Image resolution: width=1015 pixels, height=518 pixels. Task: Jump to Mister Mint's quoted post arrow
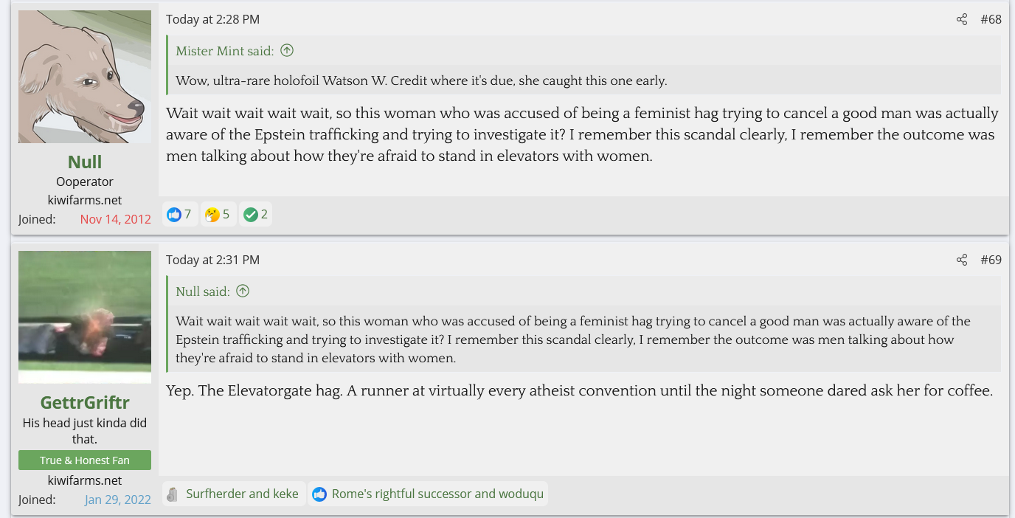(287, 51)
